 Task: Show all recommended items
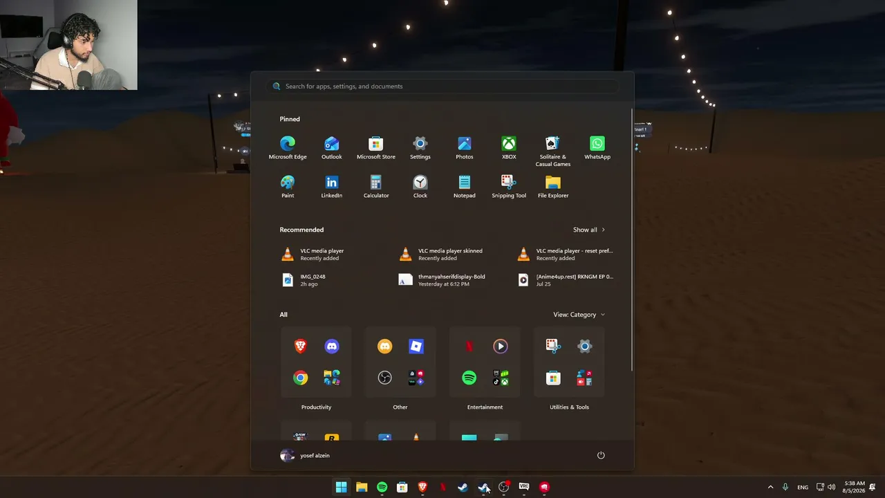click(589, 230)
